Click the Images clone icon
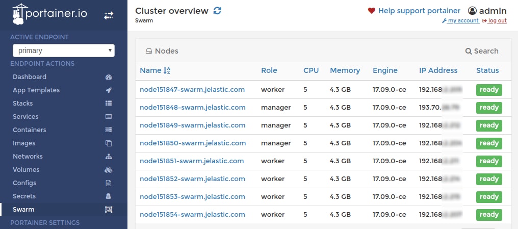 coord(109,143)
